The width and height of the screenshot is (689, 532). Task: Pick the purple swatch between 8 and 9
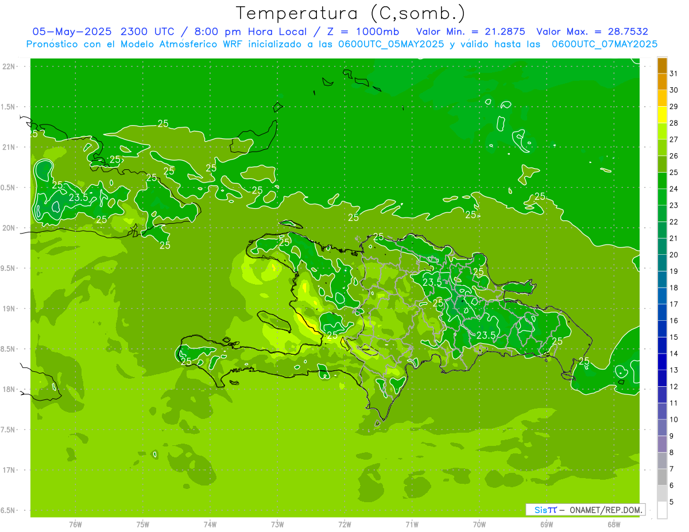coord(662,444)
